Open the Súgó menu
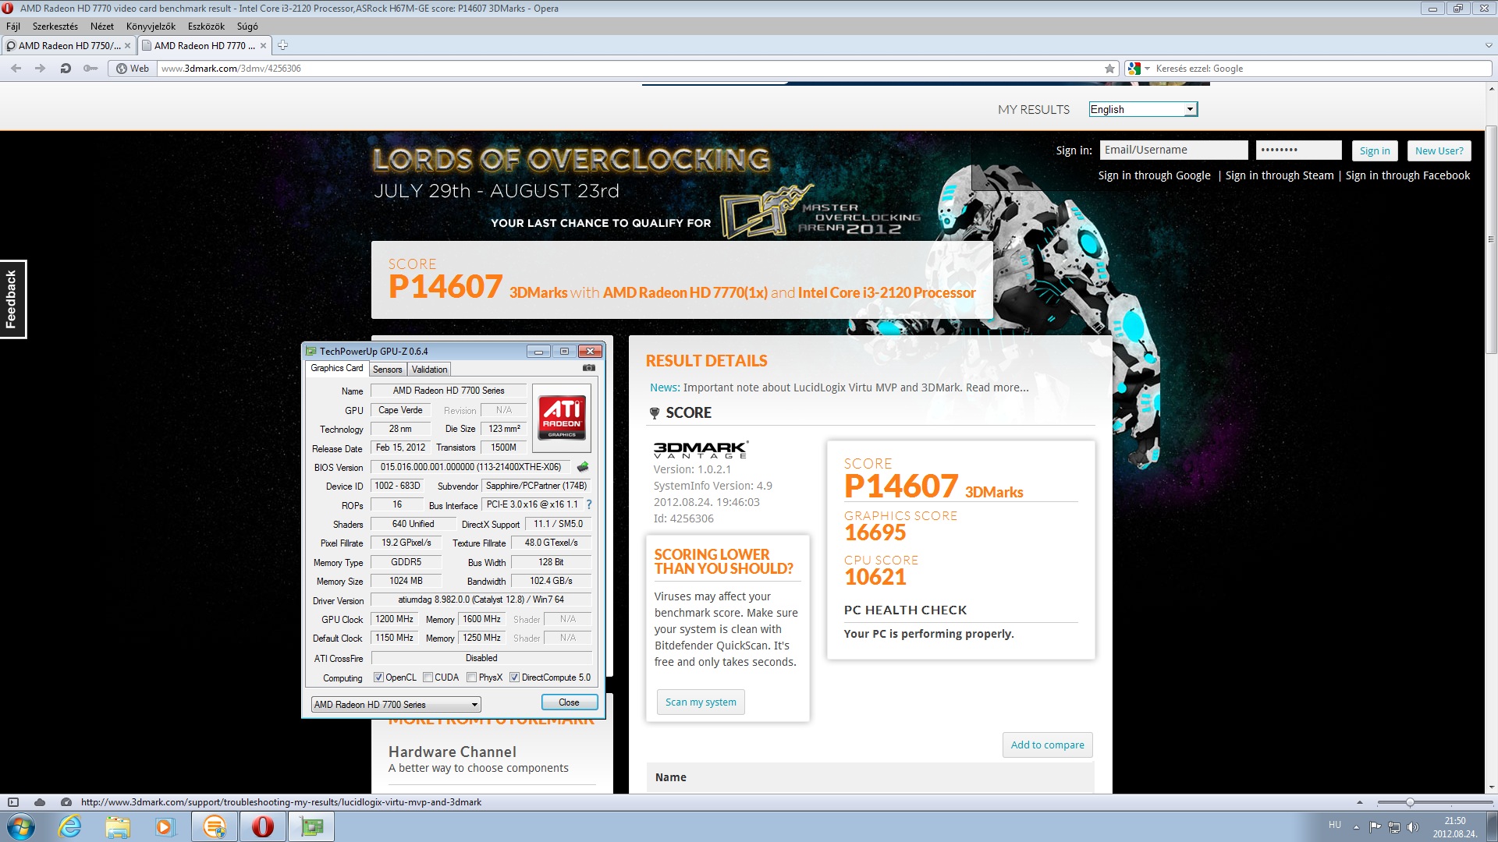1498x842 pixels. [x=247, y=27]
